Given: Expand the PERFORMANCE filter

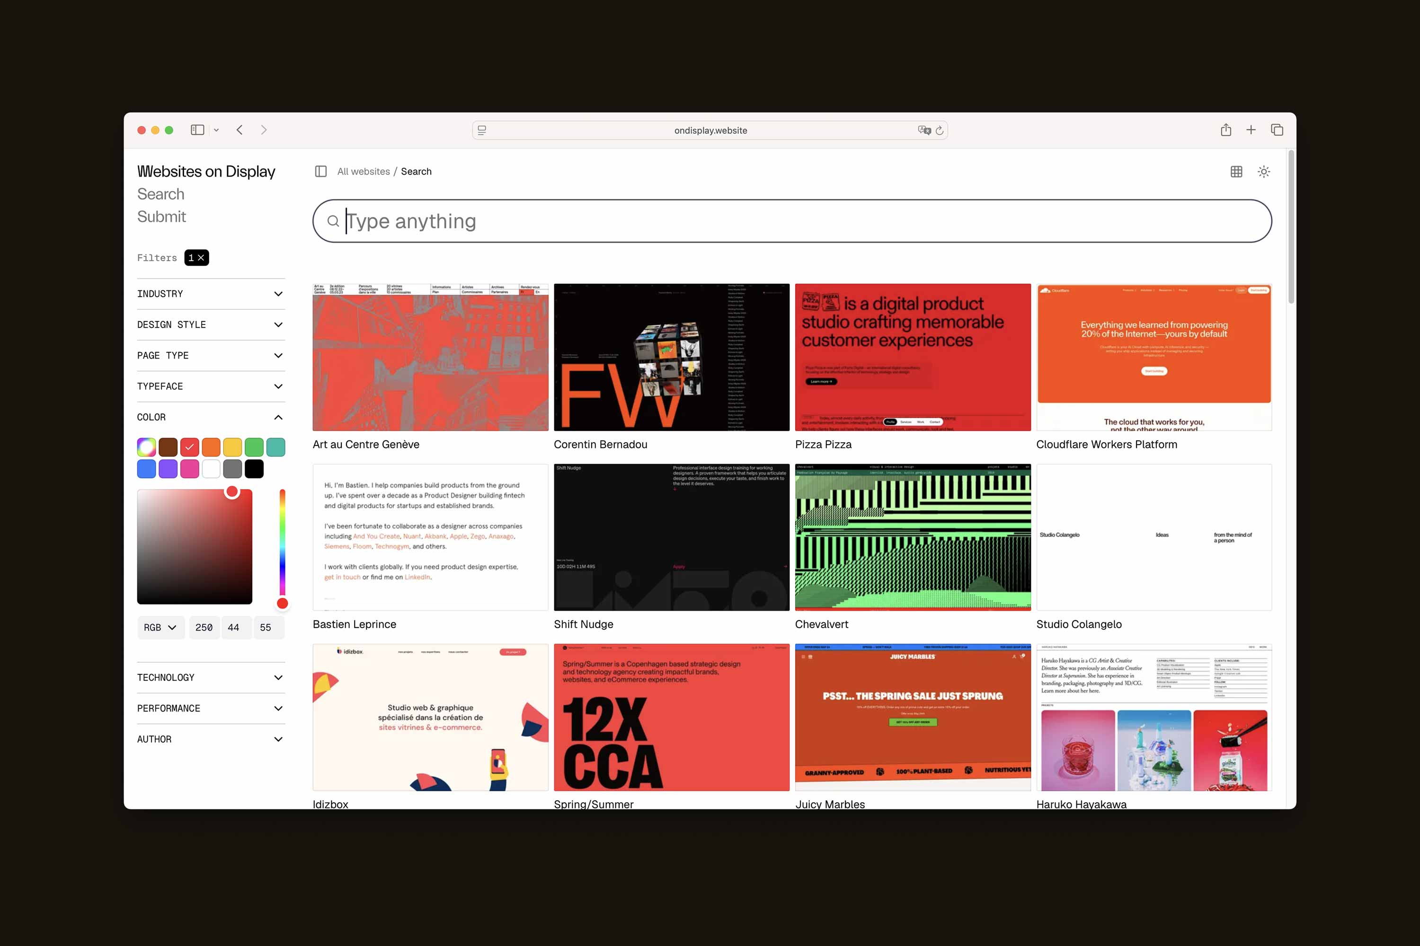Looking at the screenshot, I should coord(211,708).
